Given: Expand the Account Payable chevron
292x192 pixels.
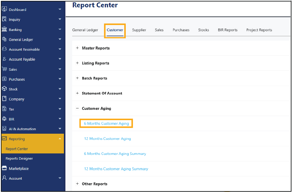Looking at the screenshot, I should click(x=60, y=59).
